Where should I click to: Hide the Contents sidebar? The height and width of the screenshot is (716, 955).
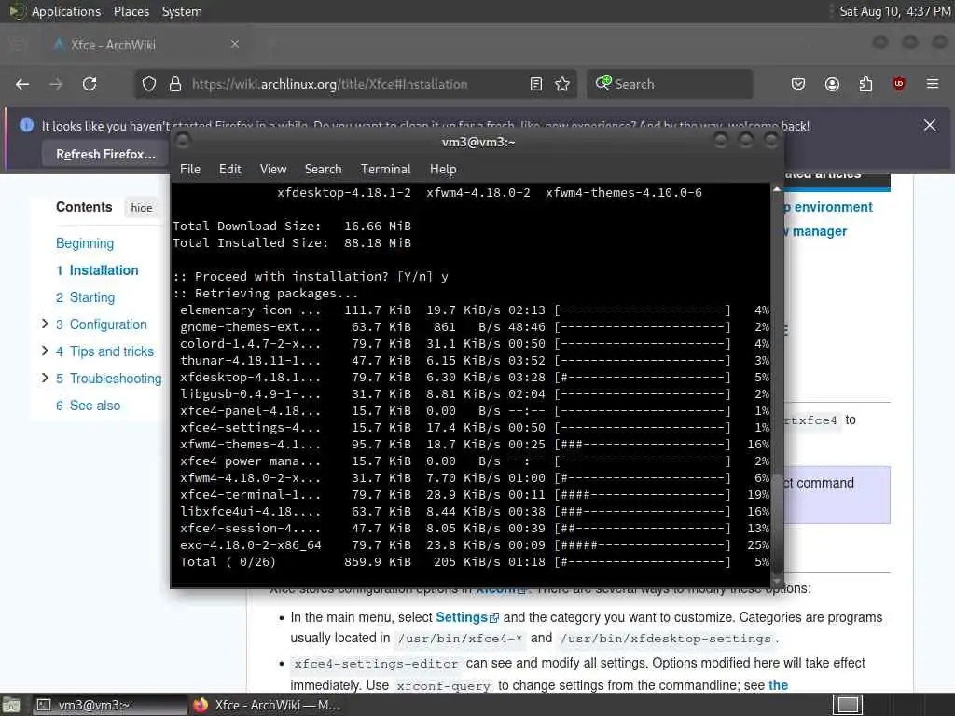(142, 208)
